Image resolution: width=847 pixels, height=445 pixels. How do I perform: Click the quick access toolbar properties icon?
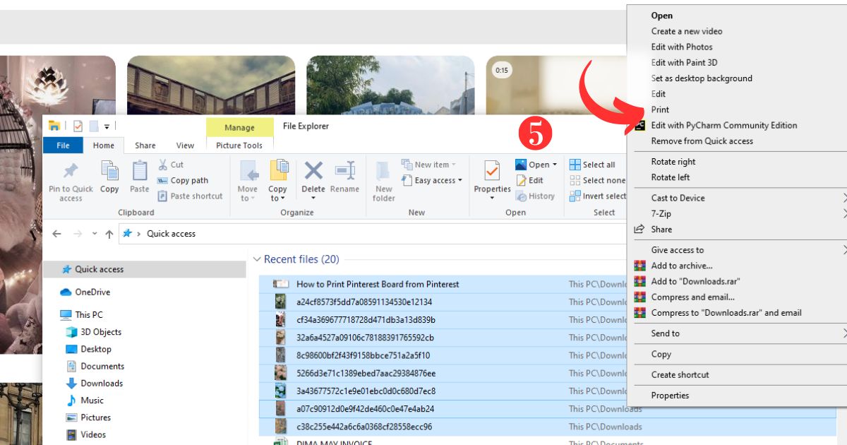(x=78, y=126)
